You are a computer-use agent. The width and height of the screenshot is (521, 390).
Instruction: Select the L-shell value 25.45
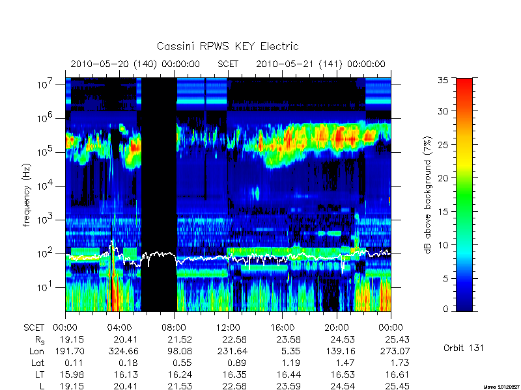pos(397,386)
